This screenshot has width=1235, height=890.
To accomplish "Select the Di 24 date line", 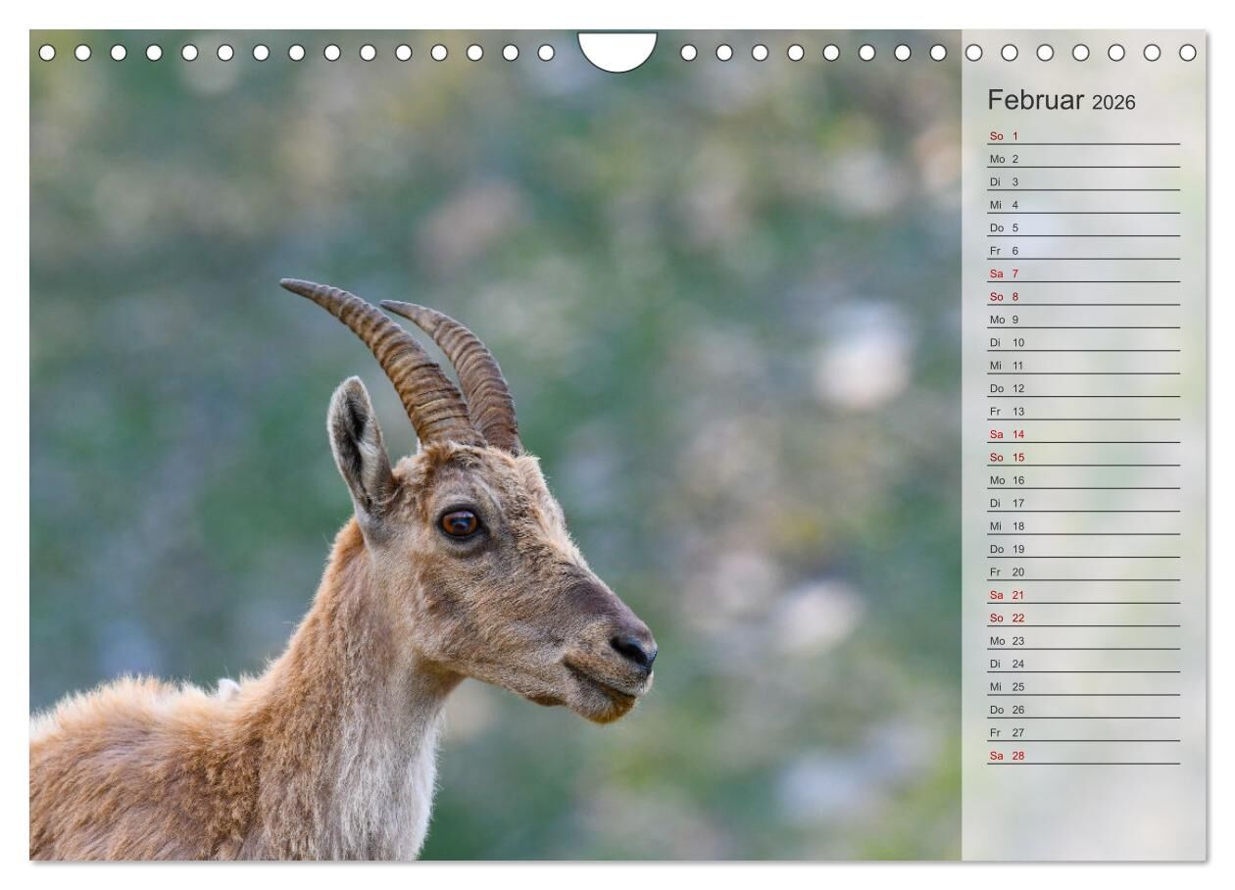I will 1083,664.
